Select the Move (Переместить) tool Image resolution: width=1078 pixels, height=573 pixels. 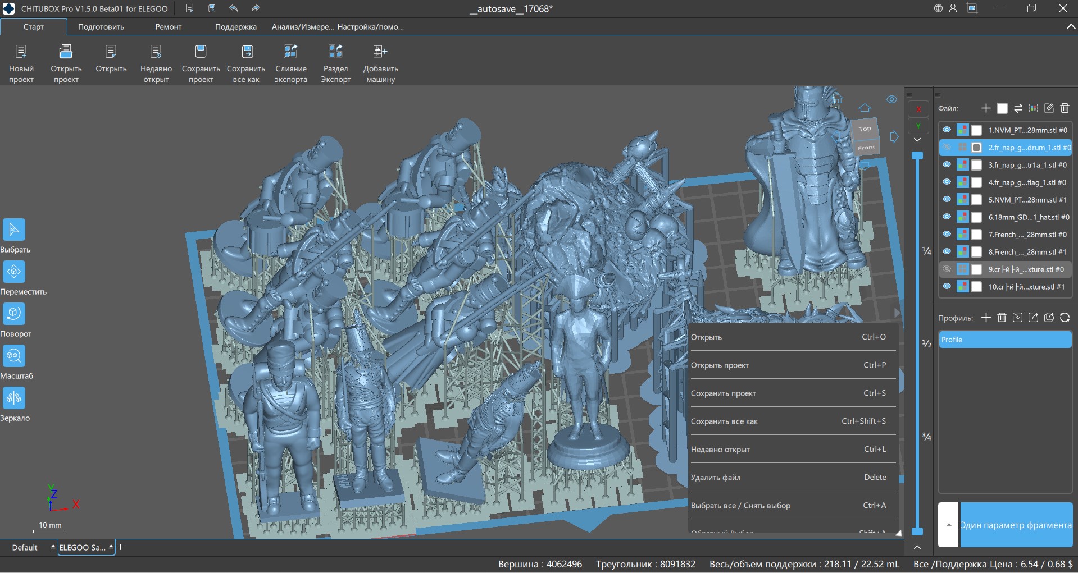pyautogui.click(x=14, y=272)
